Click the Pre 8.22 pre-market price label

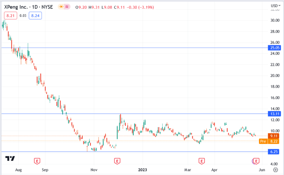point(269,141)
